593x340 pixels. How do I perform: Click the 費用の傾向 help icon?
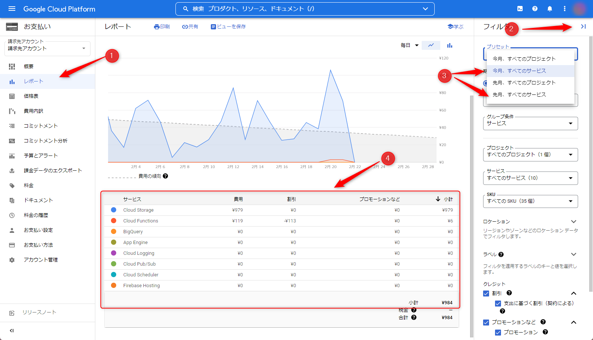[x=165, y=176]
